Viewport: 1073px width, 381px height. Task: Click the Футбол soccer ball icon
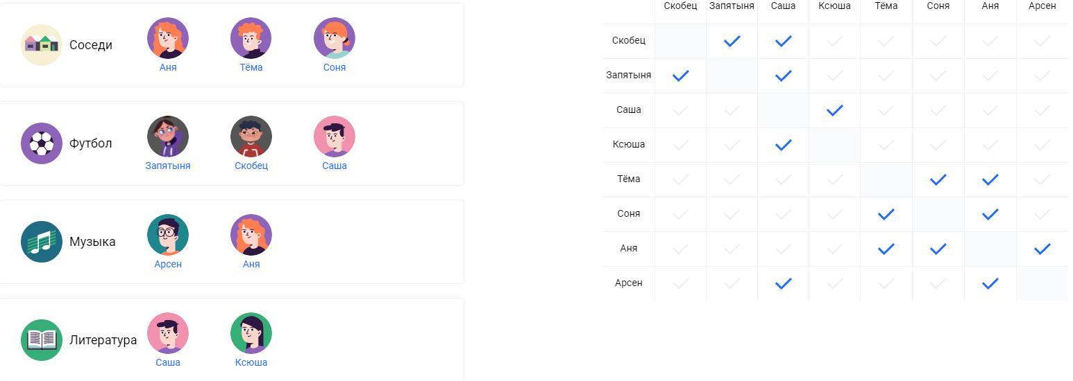(42, 143)
